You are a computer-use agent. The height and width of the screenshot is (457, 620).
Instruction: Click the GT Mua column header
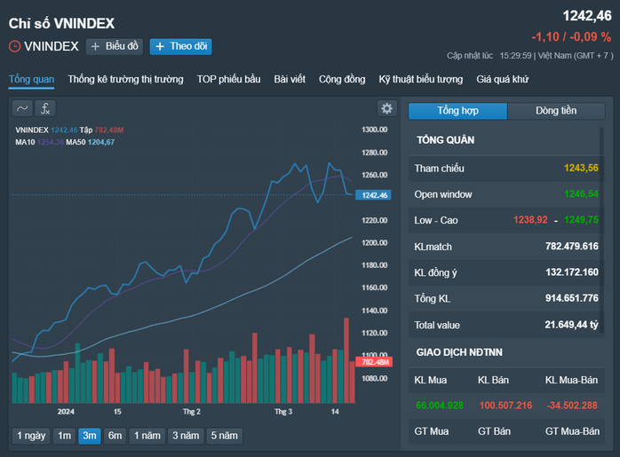[432, 431]
